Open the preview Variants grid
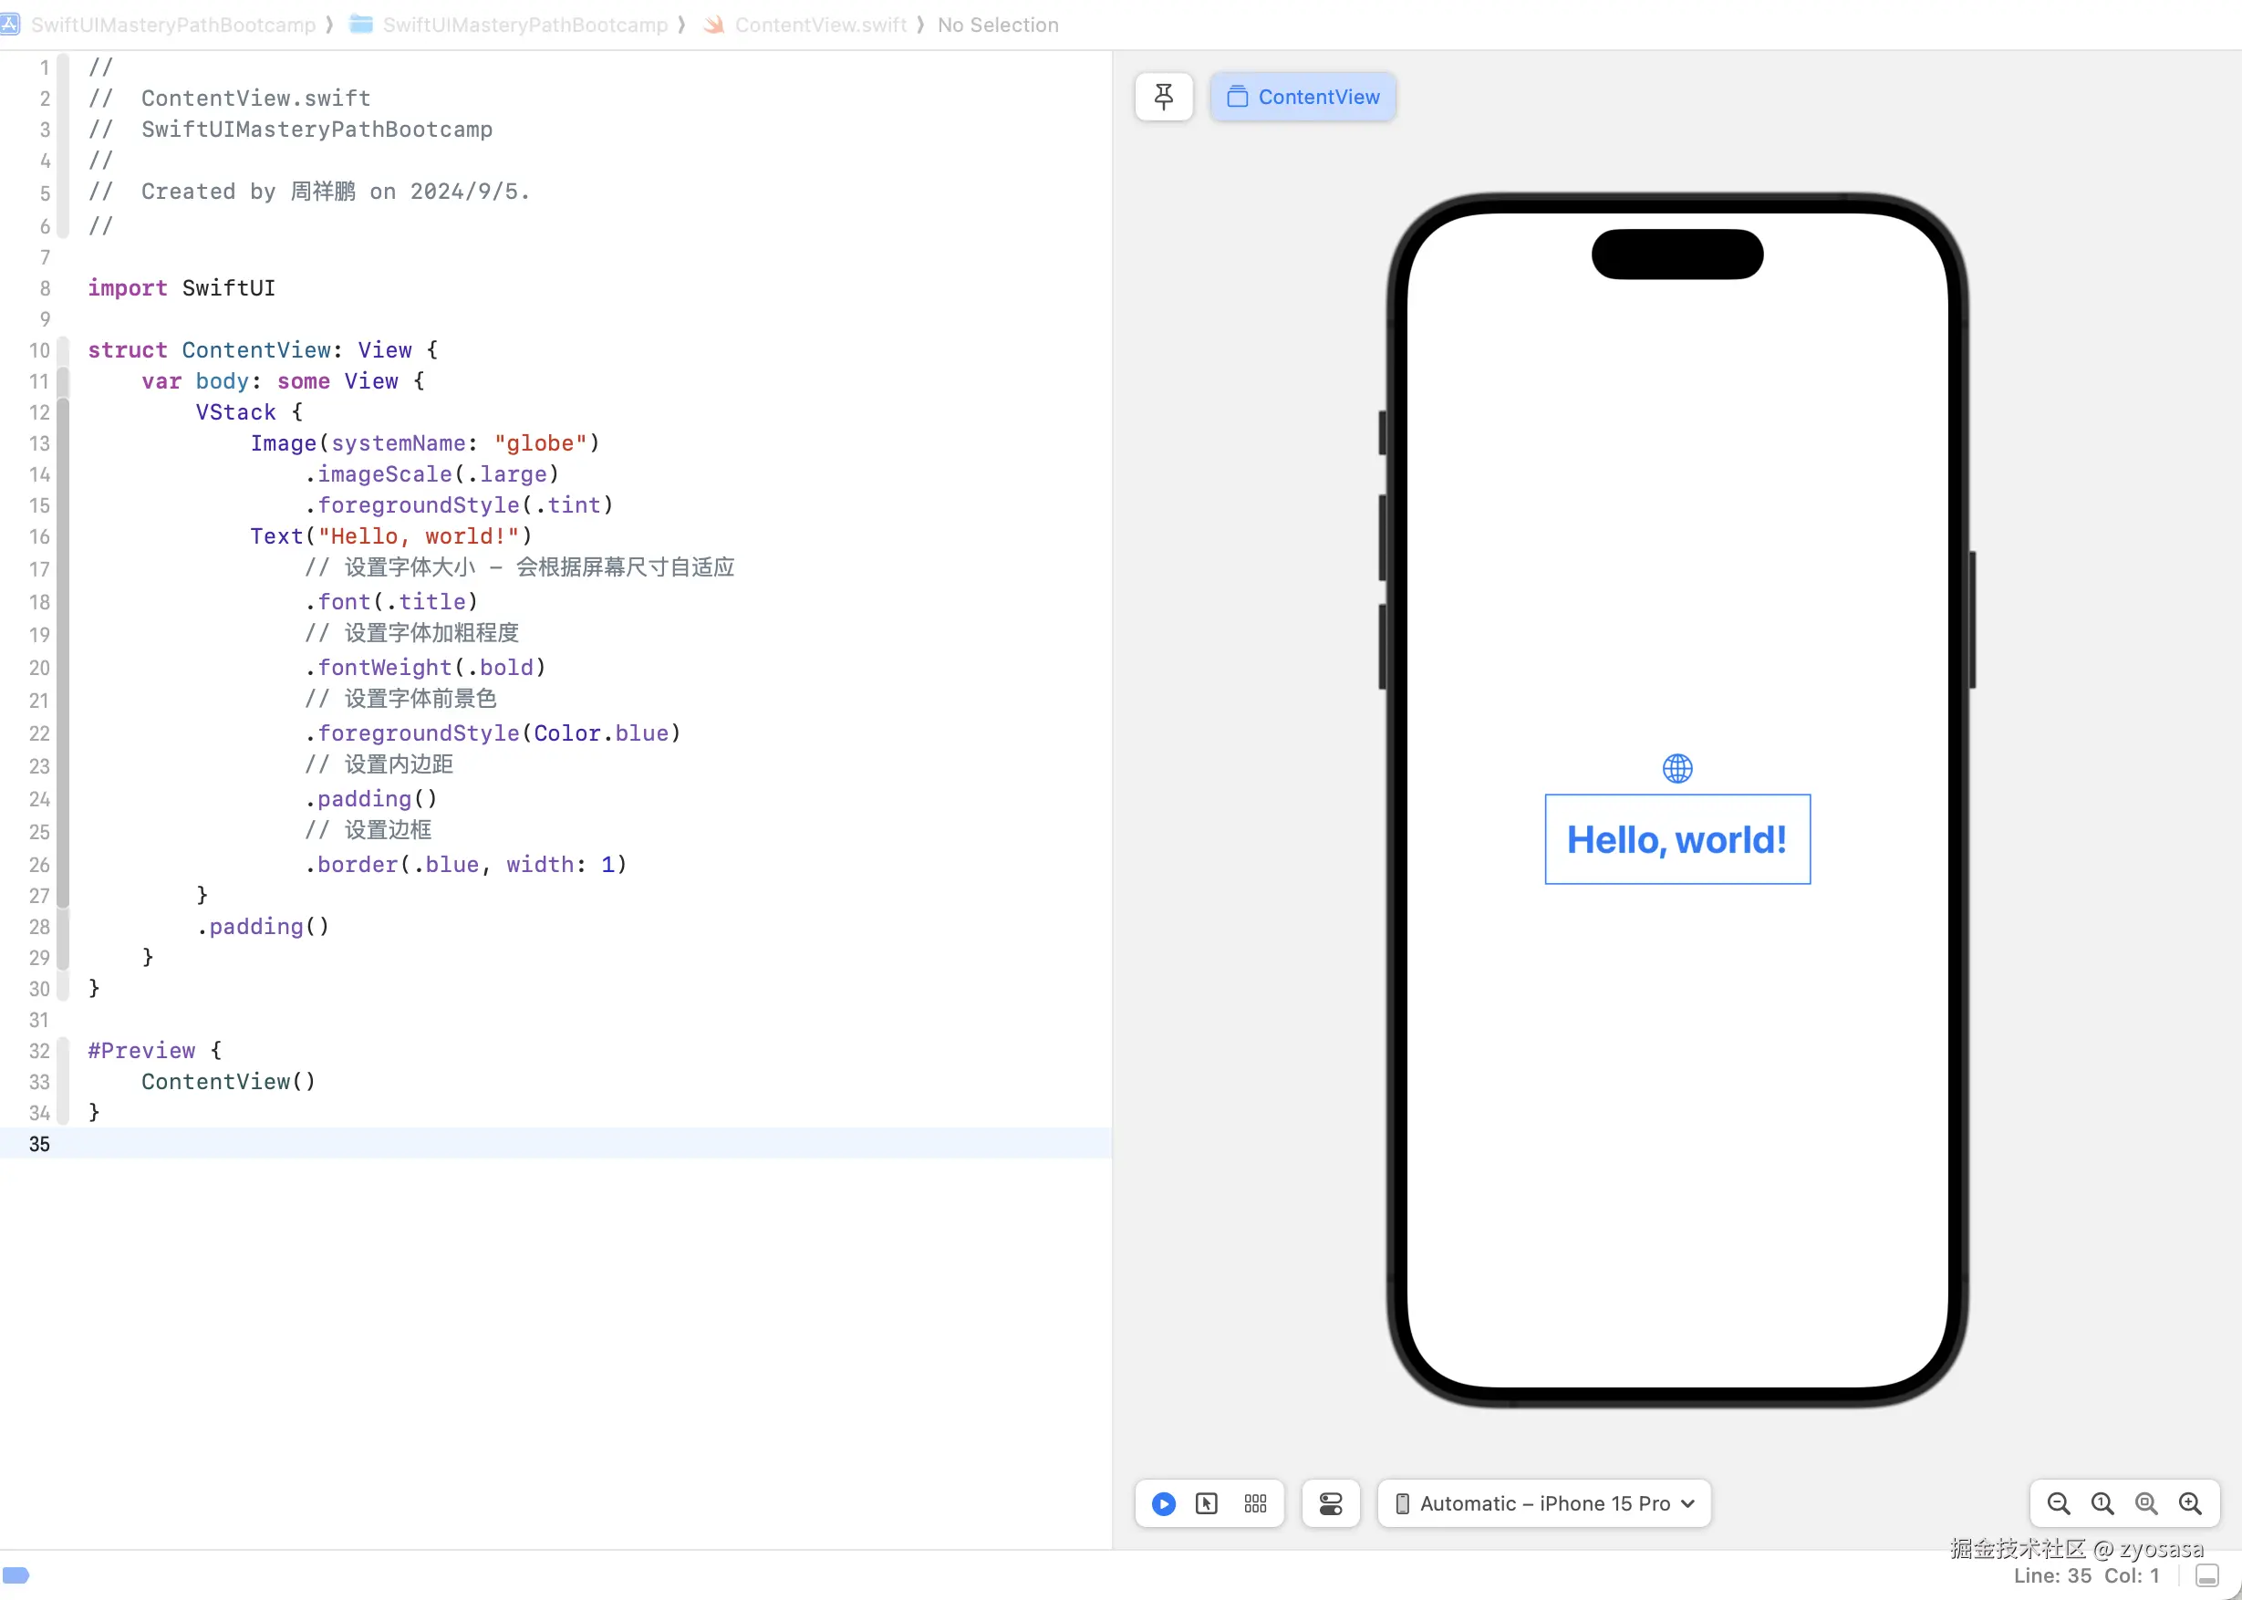 click(1255, 1503)
